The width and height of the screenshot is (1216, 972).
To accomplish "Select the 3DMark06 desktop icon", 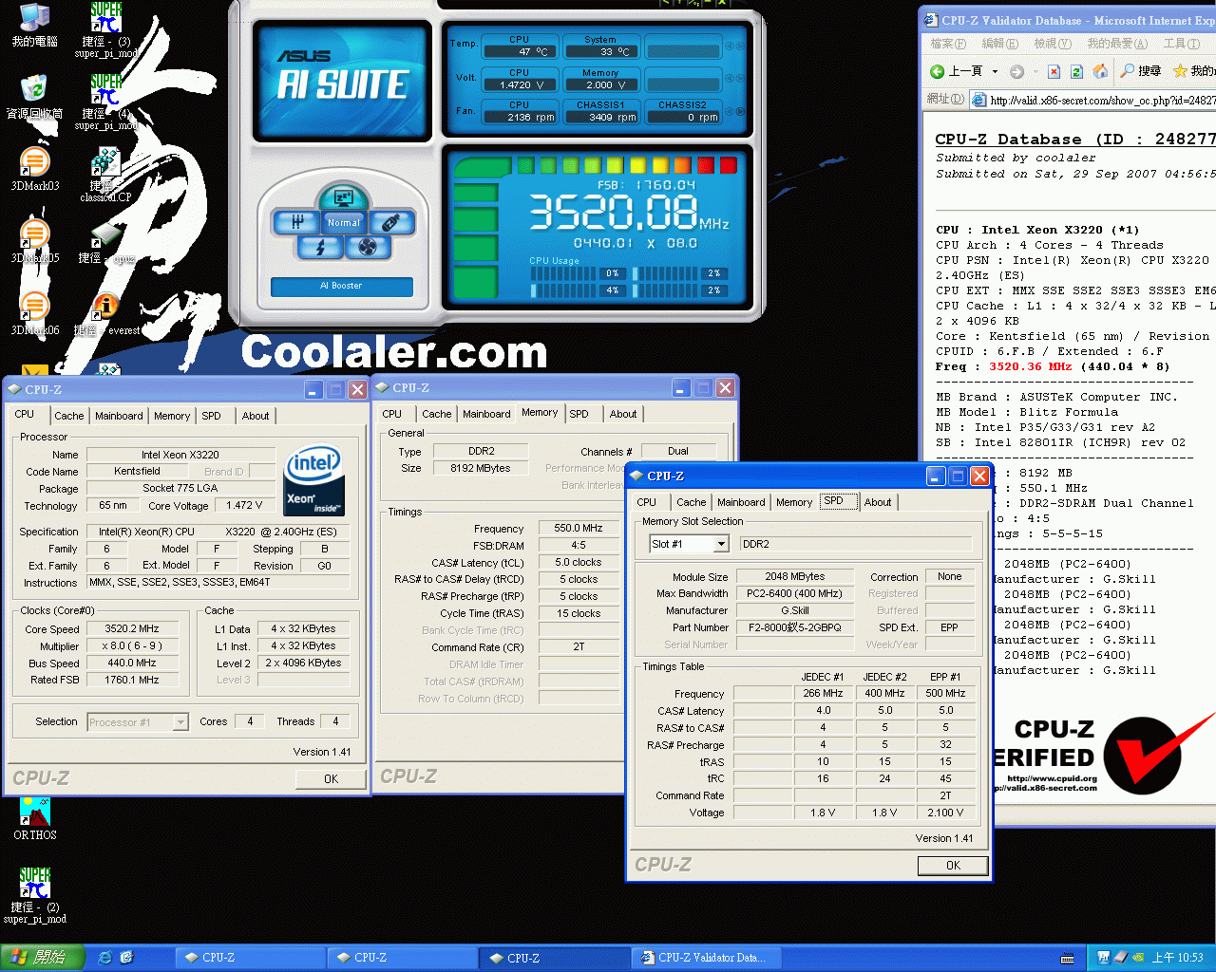I will pyautogui.click(x=35, y=313).
